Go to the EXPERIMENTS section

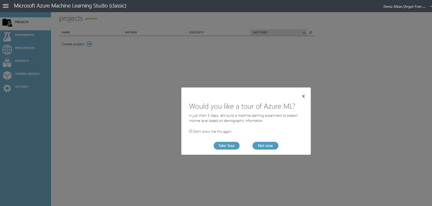click(25, 35)
